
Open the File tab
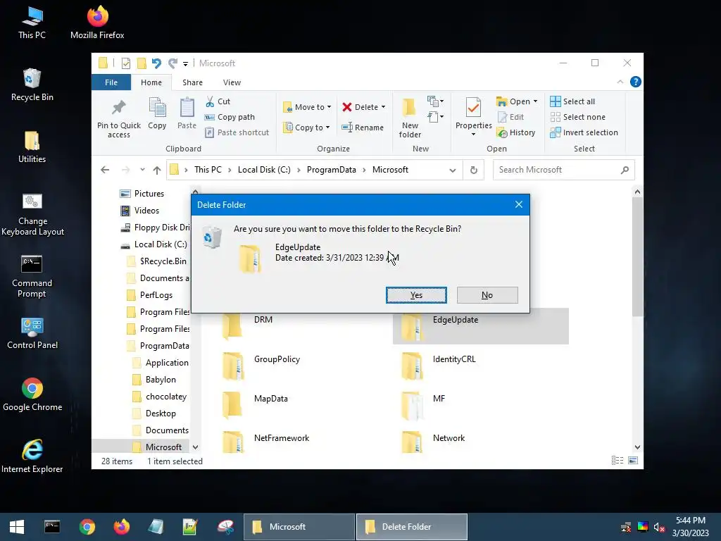(x=111, y=82)
